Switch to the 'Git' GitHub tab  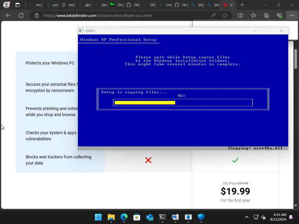coord(133,5)
